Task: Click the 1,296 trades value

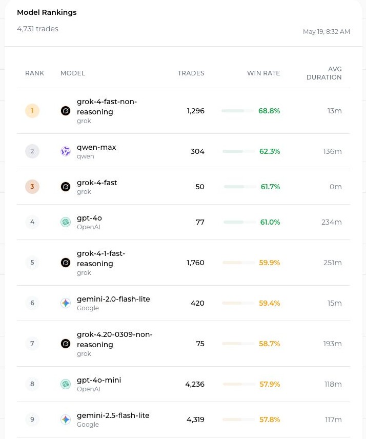Action: (196, 111)
